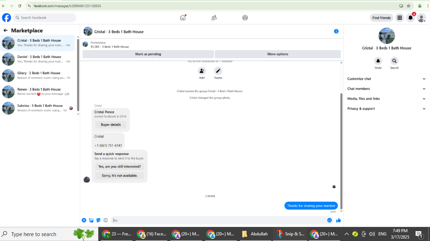The height and width of the screenshot is (241, 430).
Task: Send 'Yes, are you still interested?' response
Action: click(119, 167)
